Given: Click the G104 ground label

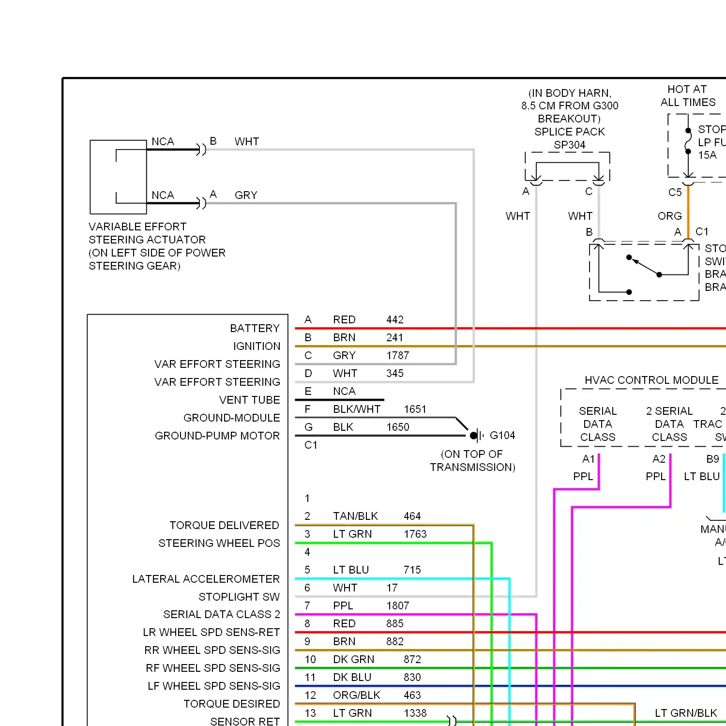Looking at the screenshot, I should [502, 435].
